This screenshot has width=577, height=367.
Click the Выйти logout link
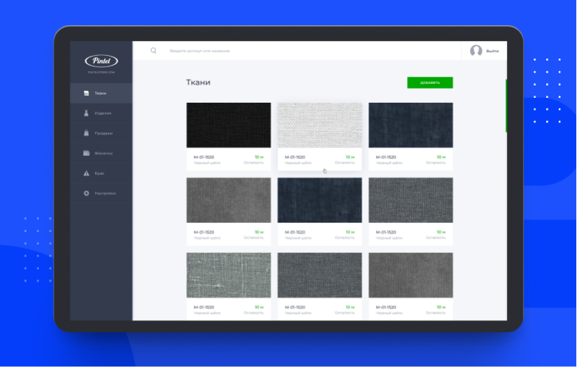coord(492,51)
